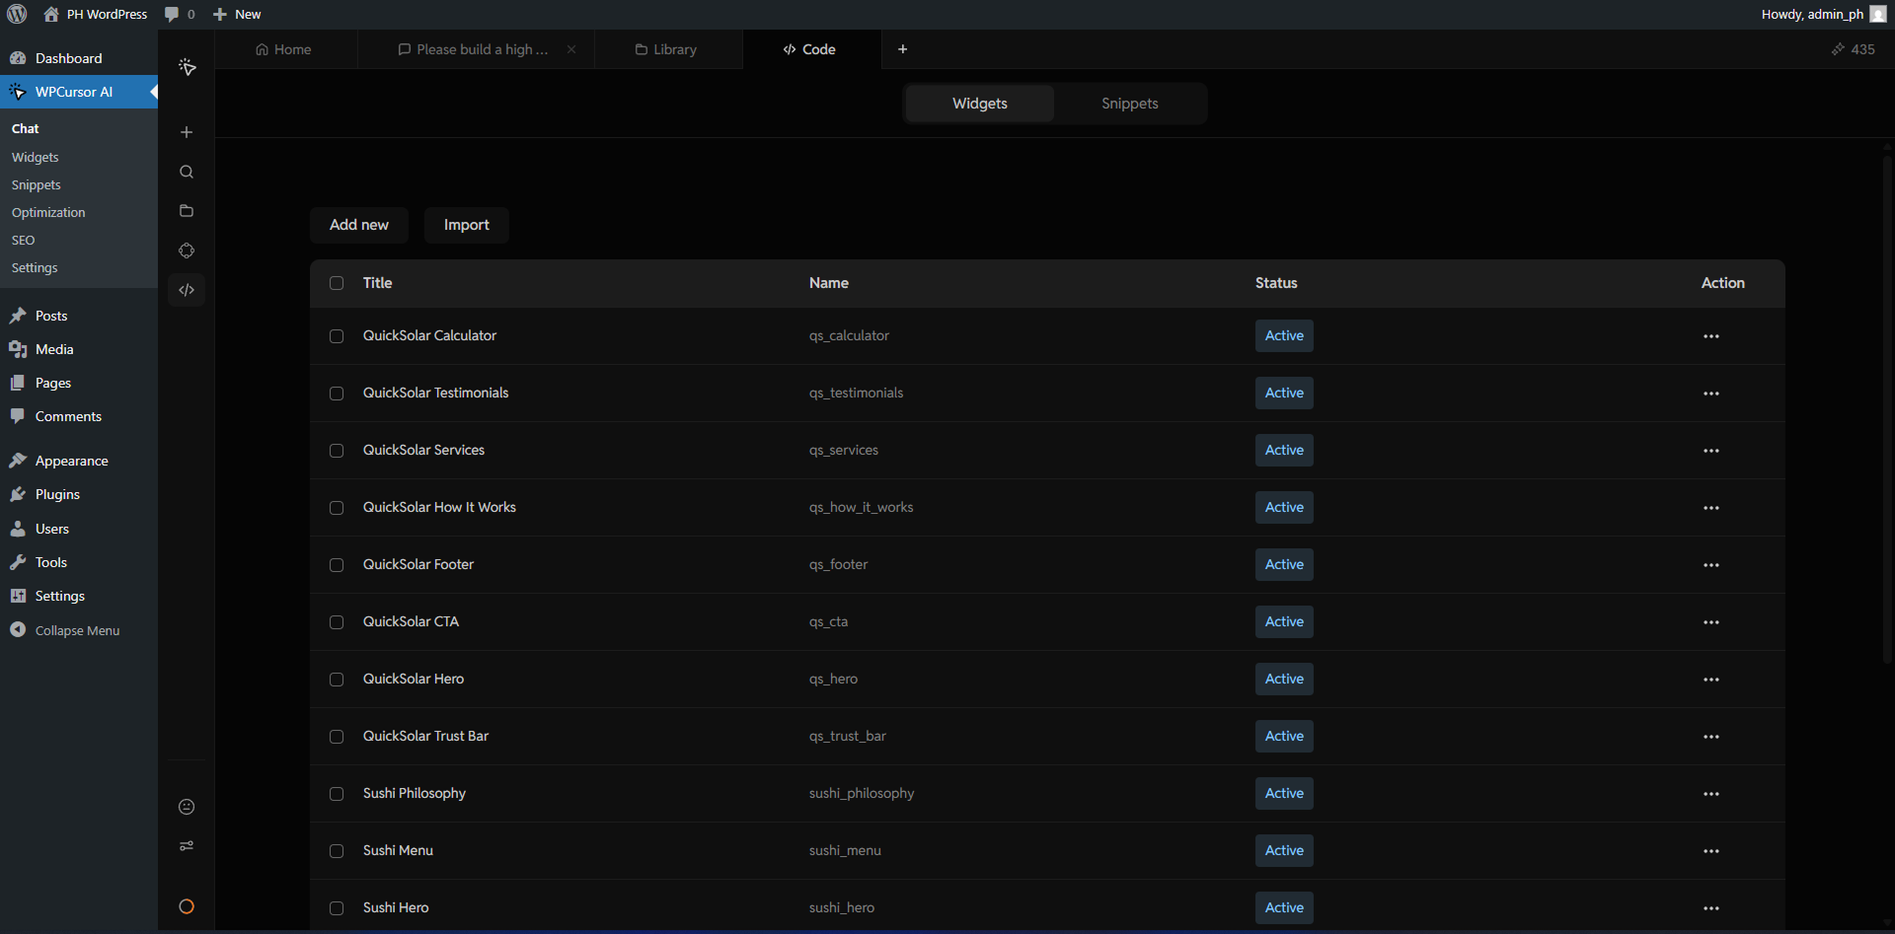Open the action menu for Sushi Philosophy
1895x934 pixels.
coord(1711,794)
